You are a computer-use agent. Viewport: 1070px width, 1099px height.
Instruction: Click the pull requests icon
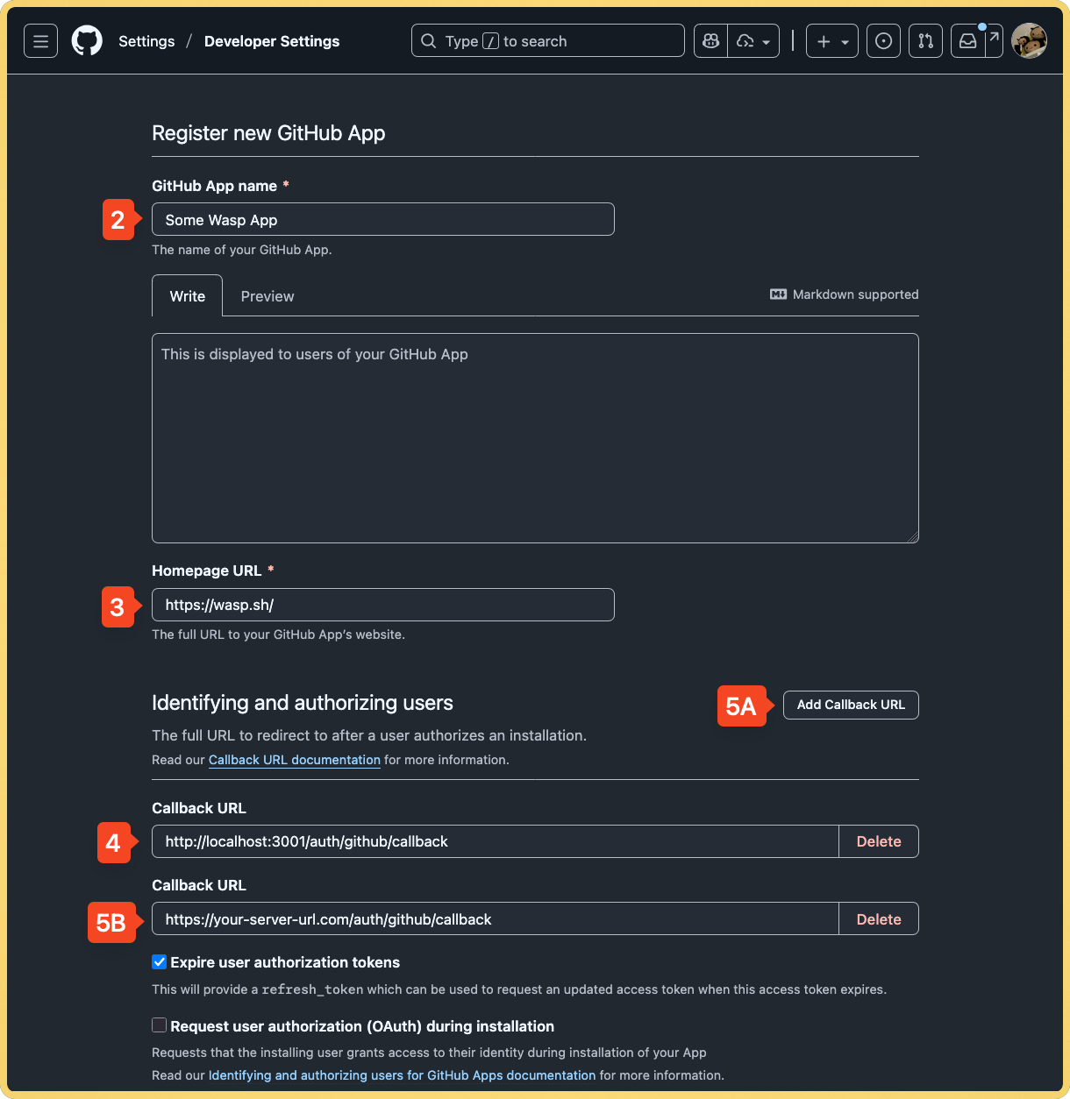(x=925, y=40)
